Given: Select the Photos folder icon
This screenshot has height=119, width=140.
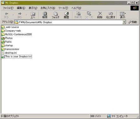Looking at the screenshot, I should click(x=3, y=38).
